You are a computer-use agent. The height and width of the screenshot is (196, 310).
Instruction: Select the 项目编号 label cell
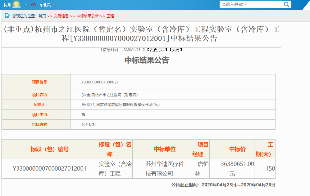(x=36, y=82)
